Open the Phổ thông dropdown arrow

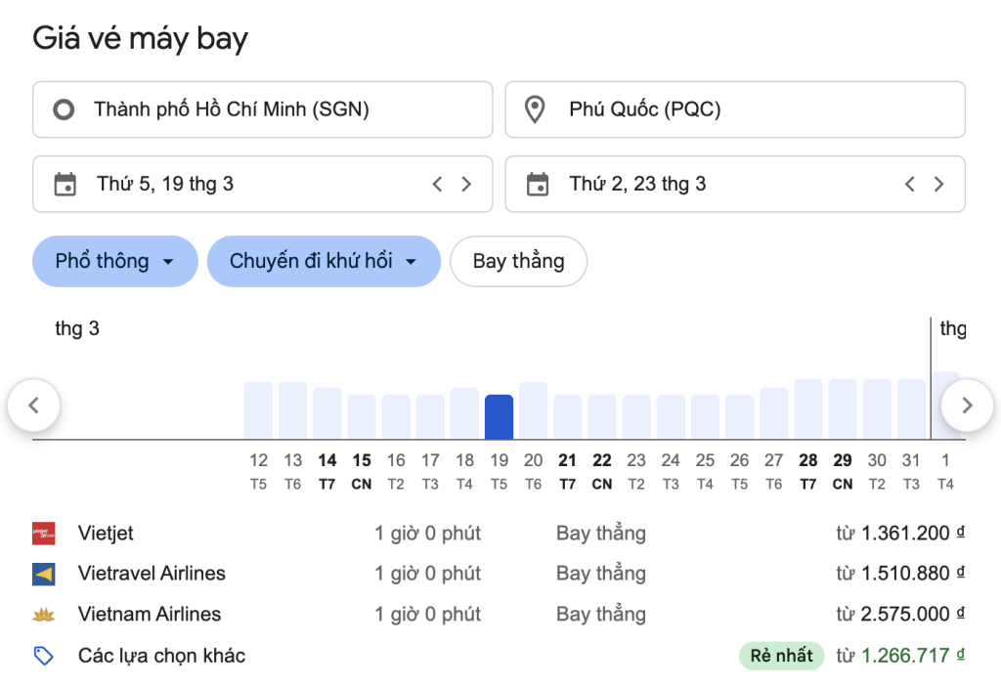[167, 262]
